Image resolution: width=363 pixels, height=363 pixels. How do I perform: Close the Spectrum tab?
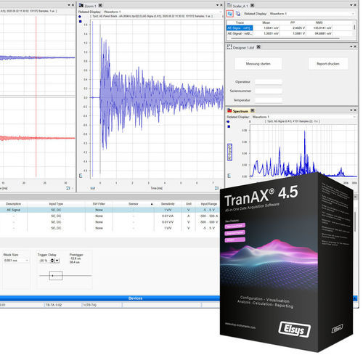tap(253, 110)
